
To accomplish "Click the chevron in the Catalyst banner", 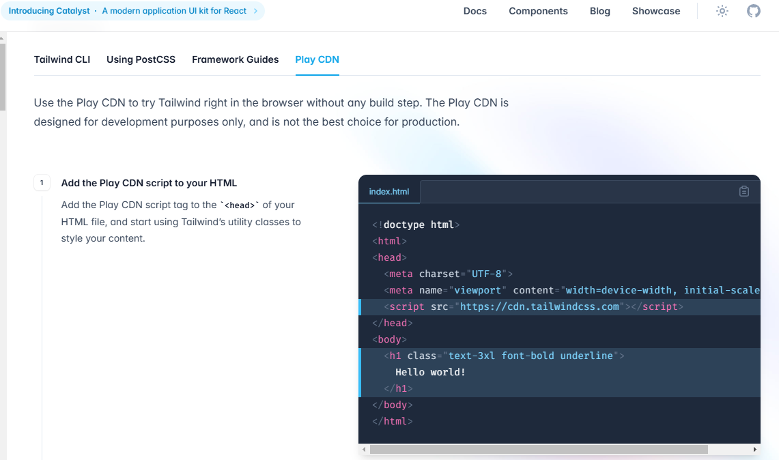I will pyautogui.click(x=255, y=11).
